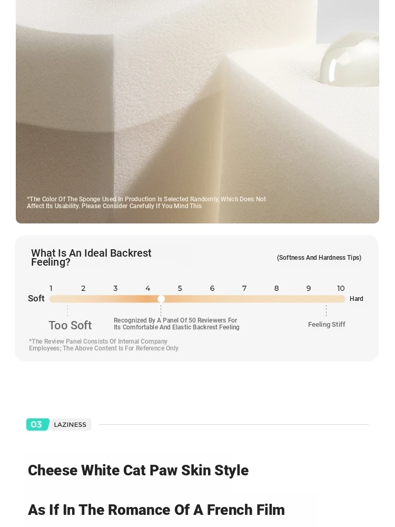Click the review panel disclaimer footnote
The height and width of the screenshot is (527, 395).
[103, 345]
